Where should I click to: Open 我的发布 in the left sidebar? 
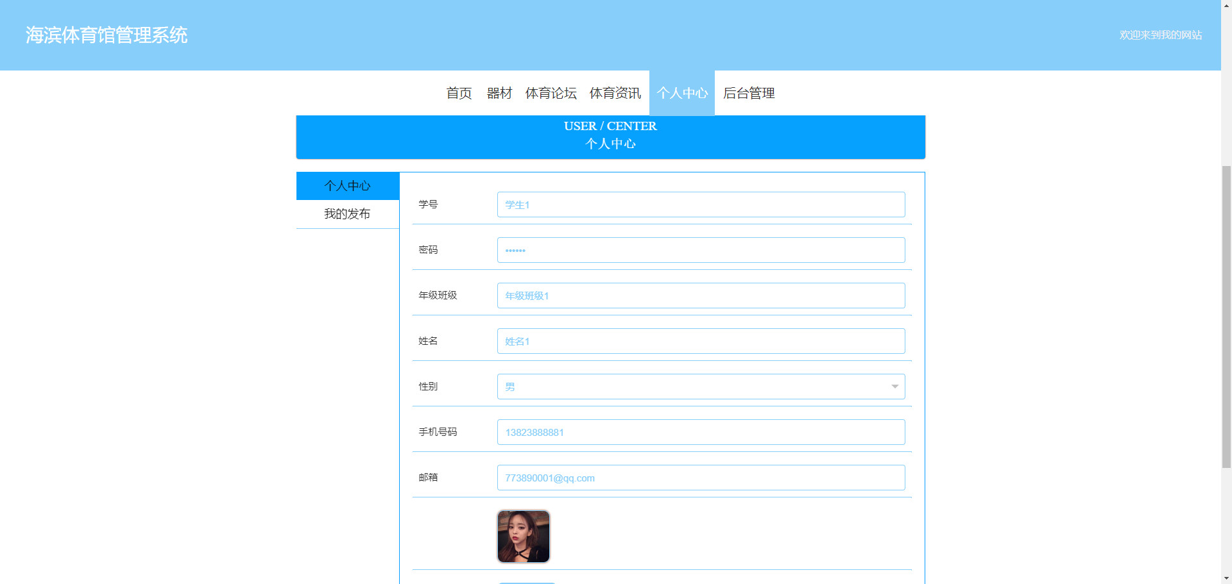(x=347, y=214)
